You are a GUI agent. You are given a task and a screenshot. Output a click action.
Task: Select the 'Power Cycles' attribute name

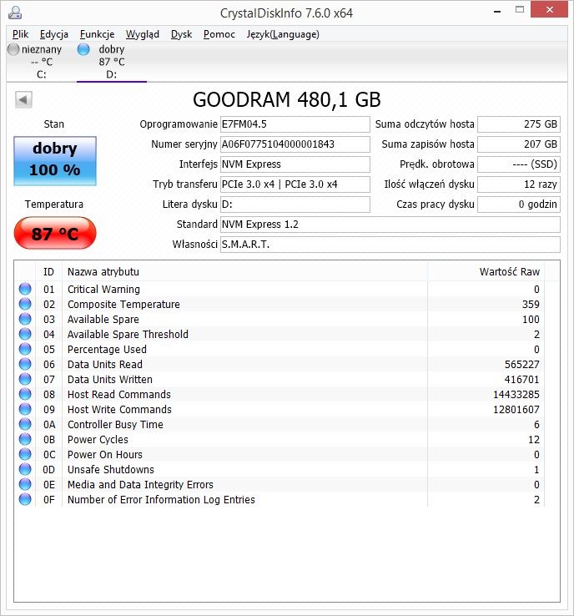click(98, 440)
